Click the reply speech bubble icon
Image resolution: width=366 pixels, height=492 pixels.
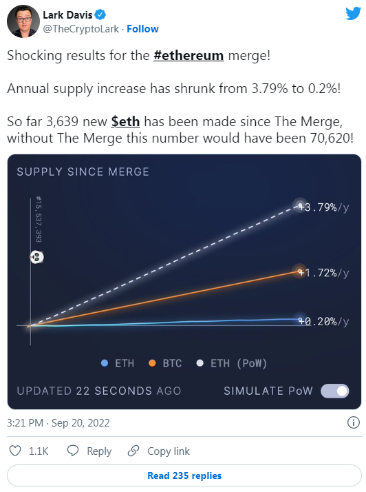click(73, 451)
